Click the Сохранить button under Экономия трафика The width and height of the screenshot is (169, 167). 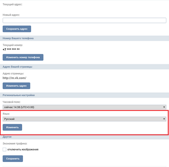[x=13, y=159]
